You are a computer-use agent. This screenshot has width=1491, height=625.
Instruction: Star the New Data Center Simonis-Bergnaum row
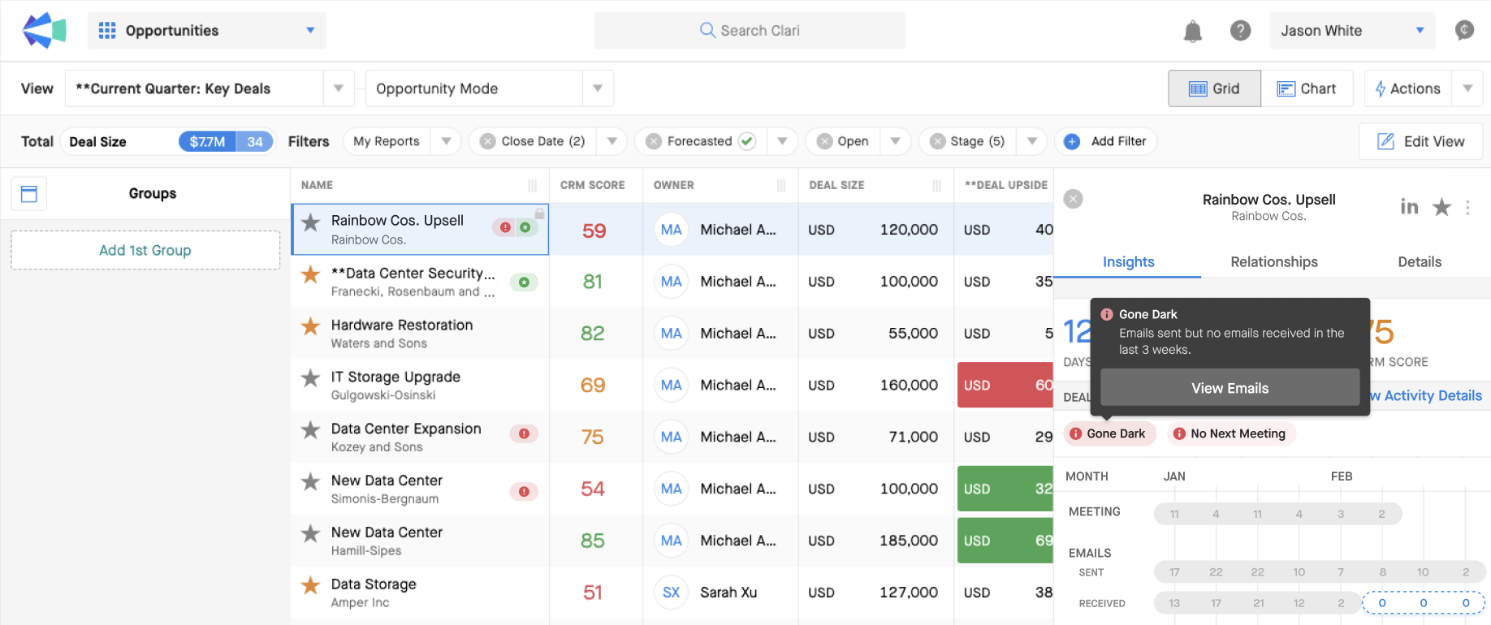[310, 482]
